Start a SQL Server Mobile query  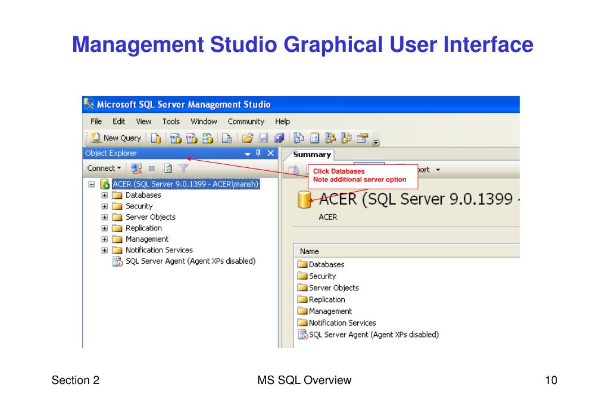[x=227, y=138]
